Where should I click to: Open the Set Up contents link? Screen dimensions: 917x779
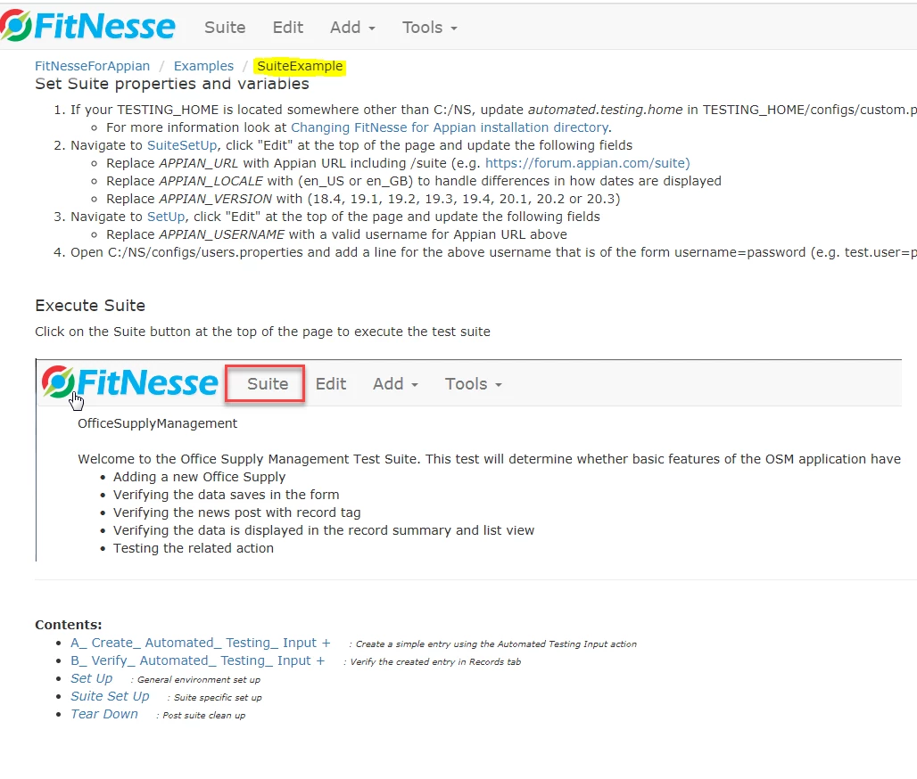(x=91, y=678)
